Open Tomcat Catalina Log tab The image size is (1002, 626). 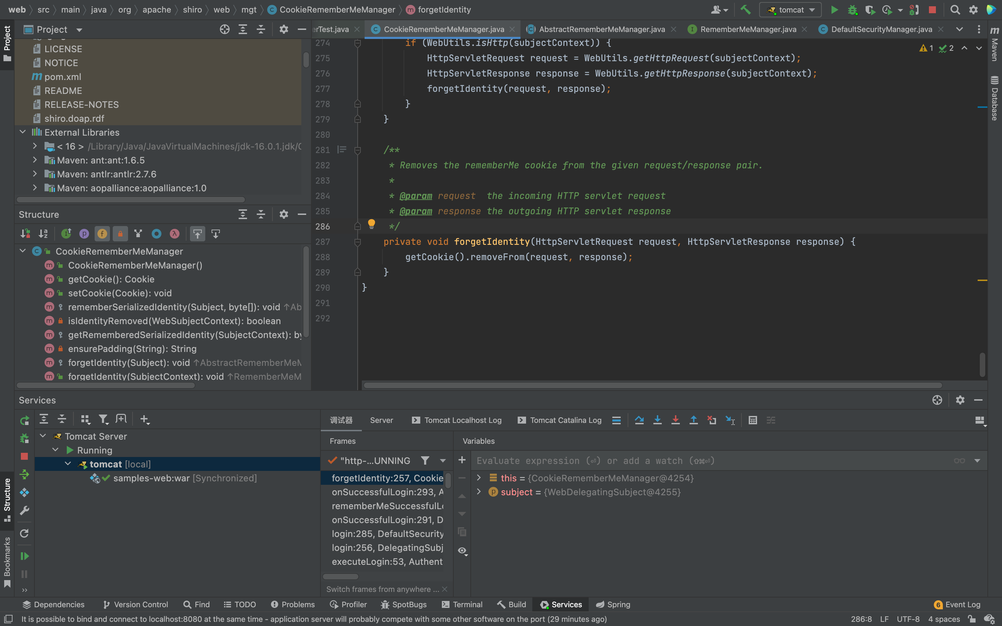pos(559,420)
